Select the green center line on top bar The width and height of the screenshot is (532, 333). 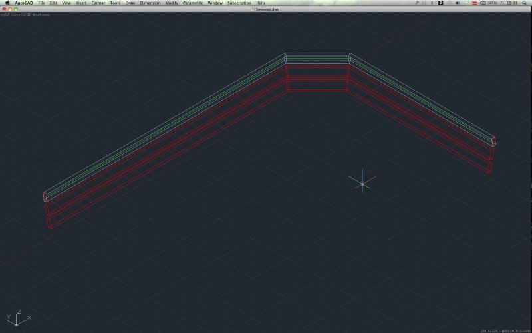[318, 58]
